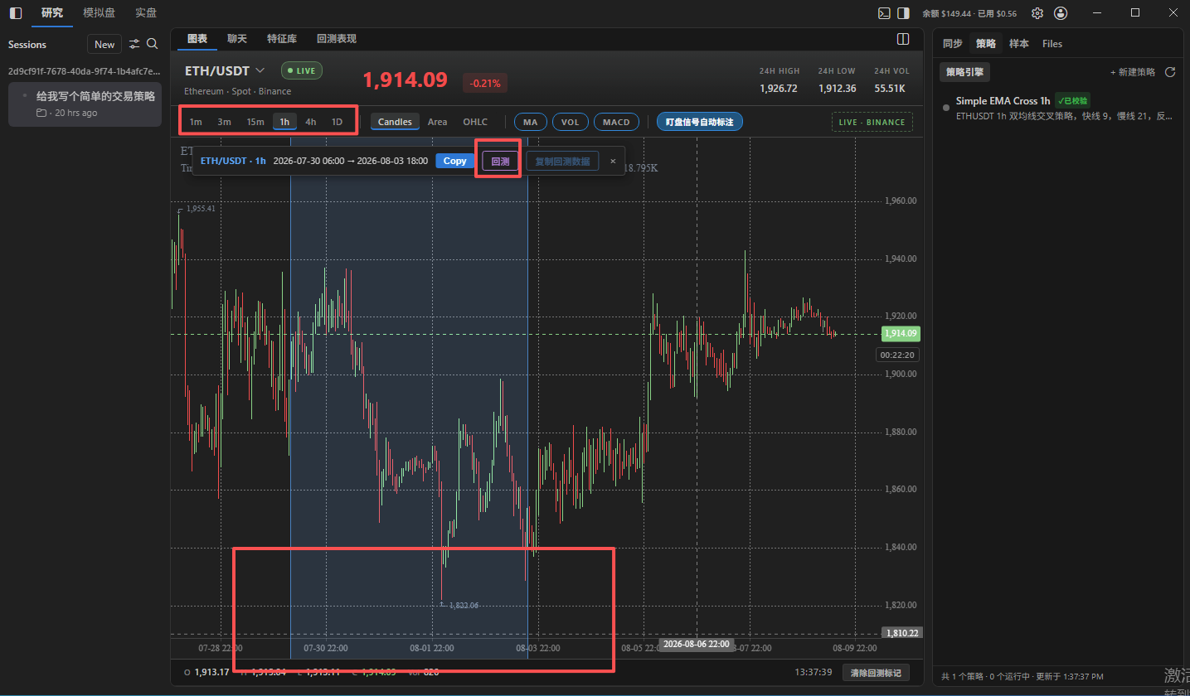Viewport: 1190px width, 696px height.
Task: Click the ✓已校验 verified badge
Action: point(1073,100)
